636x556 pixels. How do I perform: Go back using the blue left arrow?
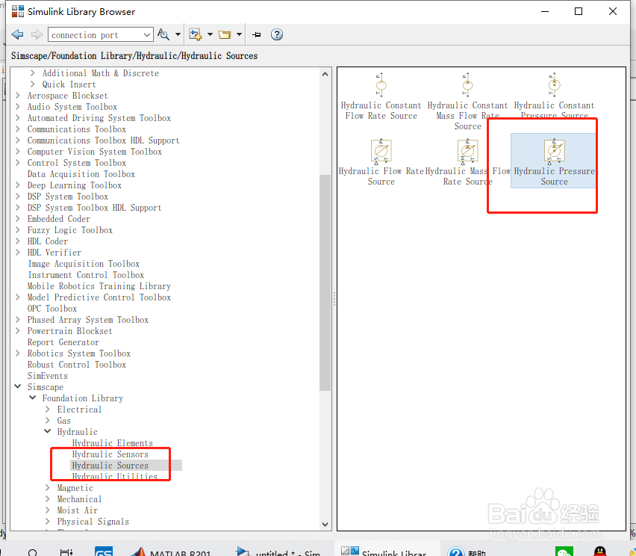click(17, 34)
